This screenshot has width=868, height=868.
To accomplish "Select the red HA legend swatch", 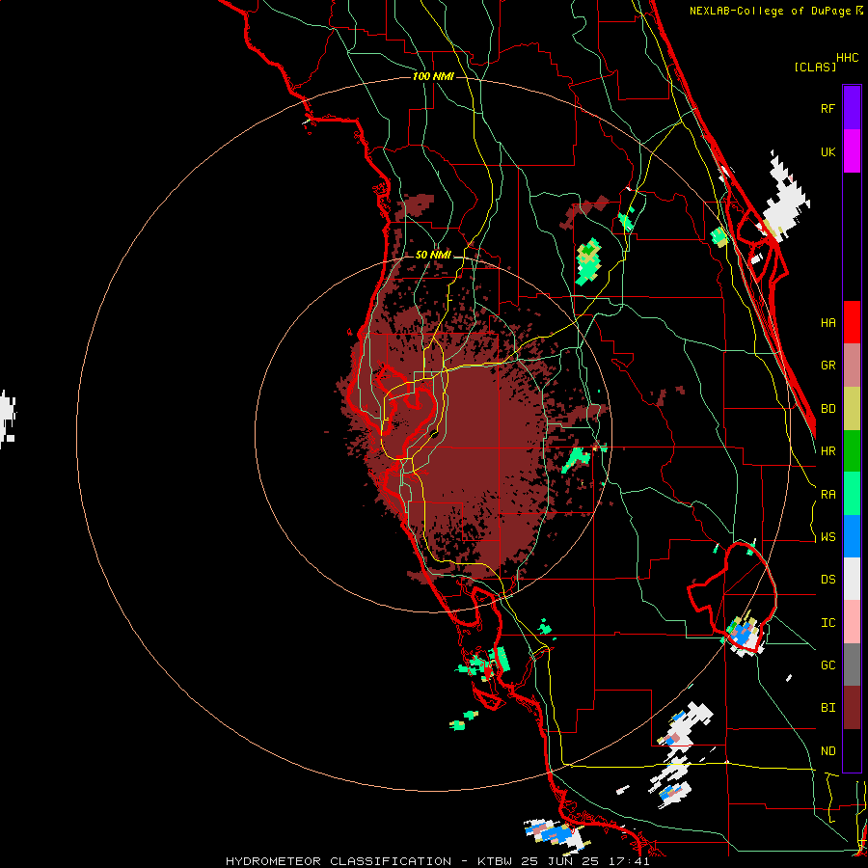I will pos(852,322).
